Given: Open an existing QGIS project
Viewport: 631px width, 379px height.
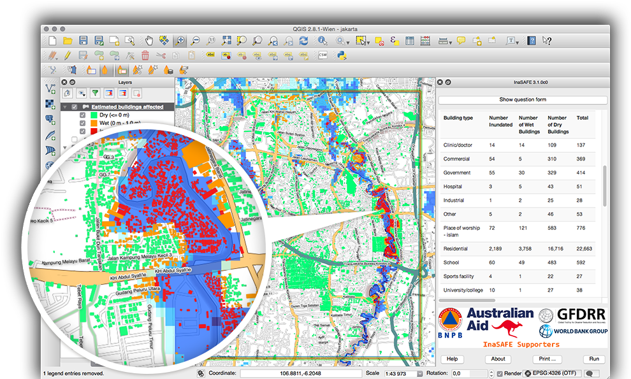Looking at the screenshot, I should [66, 41].
